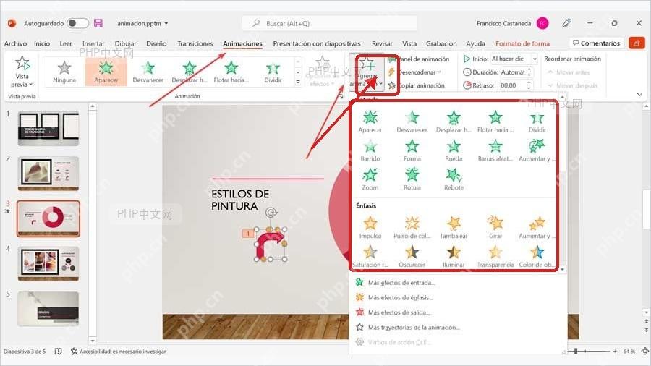Select the Rueda entrance effect
This screenshot has width=651, height=366.
(454, 150)
